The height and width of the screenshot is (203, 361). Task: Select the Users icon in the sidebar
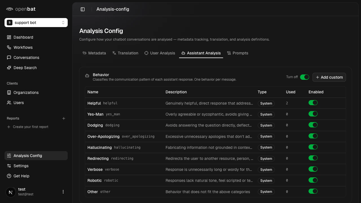9,103
